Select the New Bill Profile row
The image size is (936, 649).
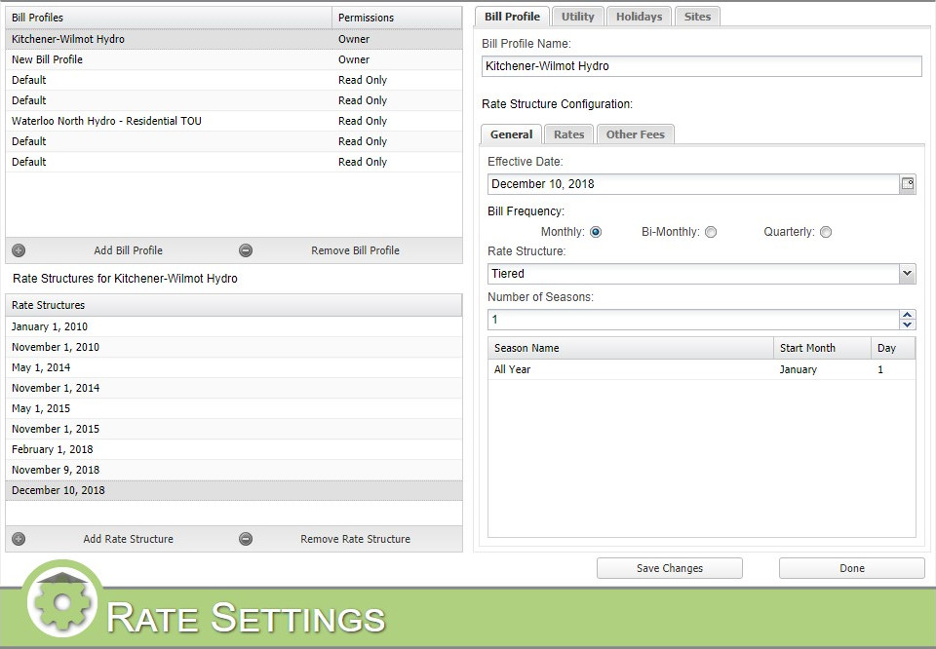click(x=234, y=59)
